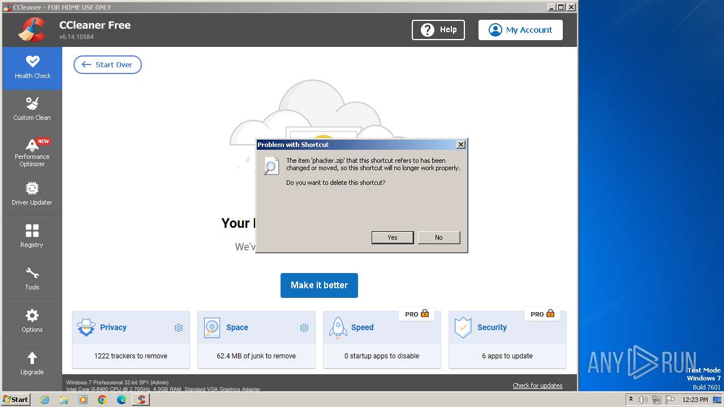
Task: Open My Account
Action: point(520,30)
